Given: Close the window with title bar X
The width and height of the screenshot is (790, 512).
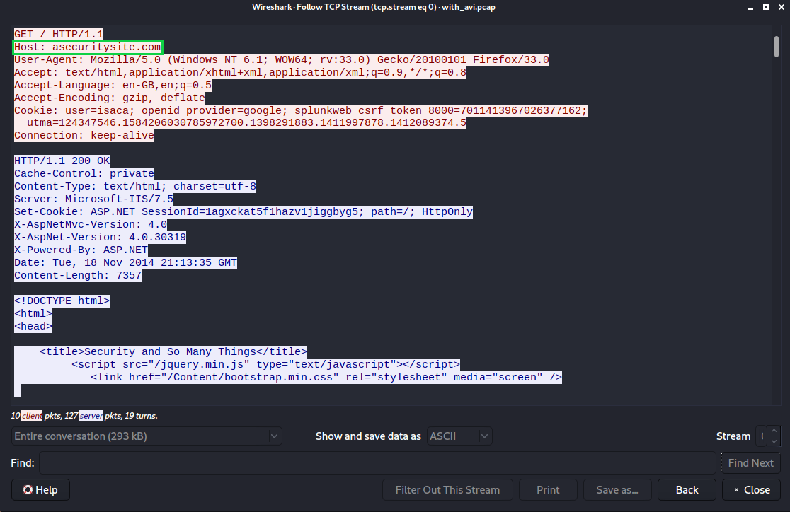Looking at the screenshot, I should click(782, 7).
